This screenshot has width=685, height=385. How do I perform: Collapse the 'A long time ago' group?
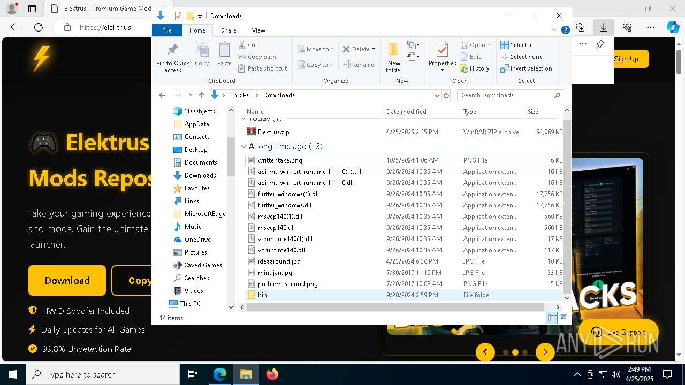244,146
